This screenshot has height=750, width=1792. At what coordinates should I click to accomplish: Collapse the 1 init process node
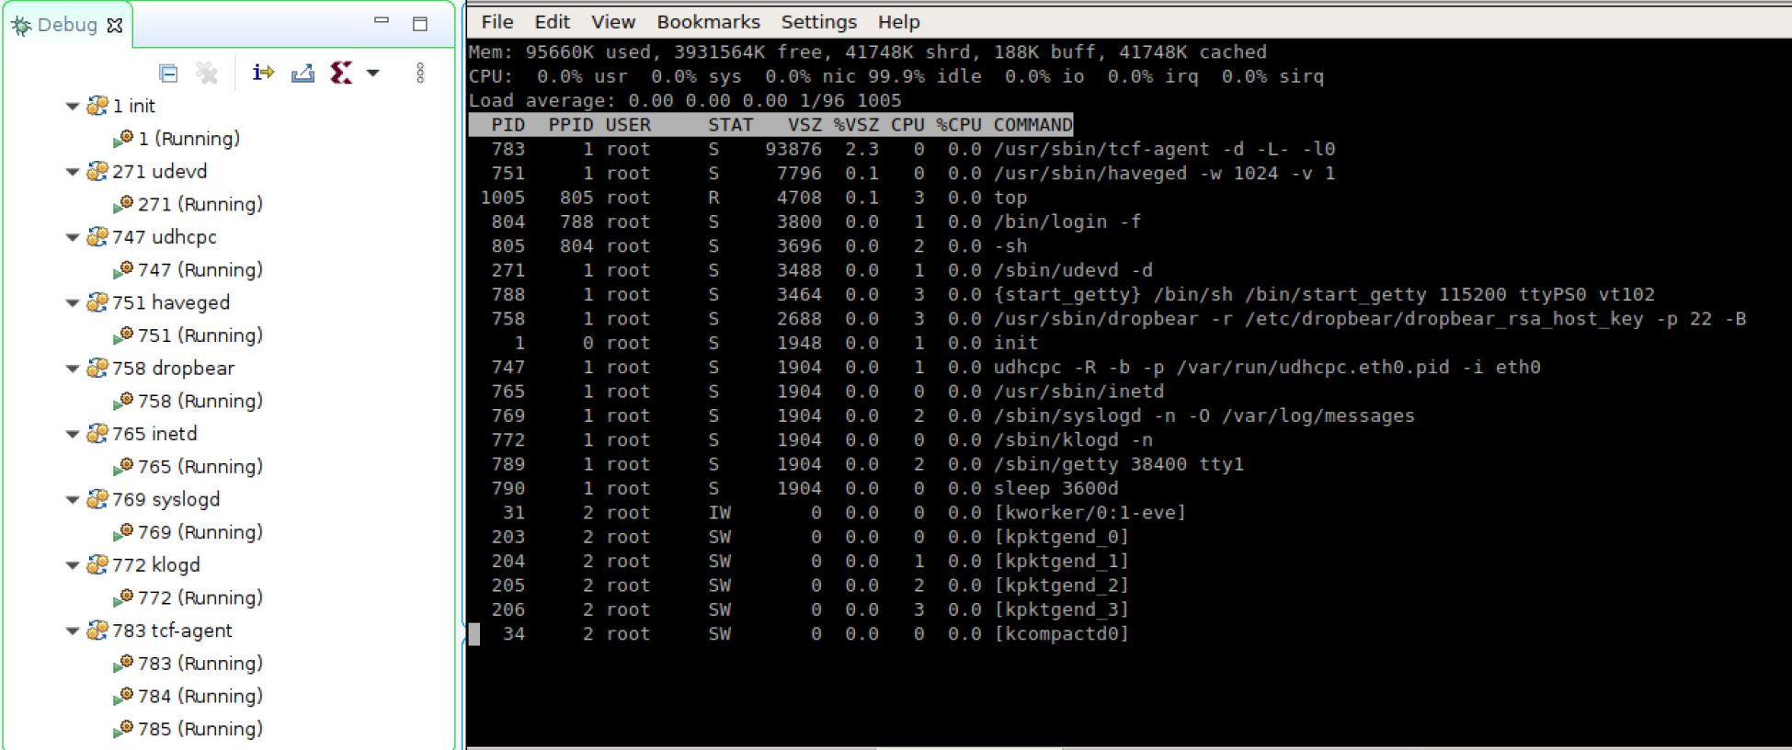(x=73, y=107)
